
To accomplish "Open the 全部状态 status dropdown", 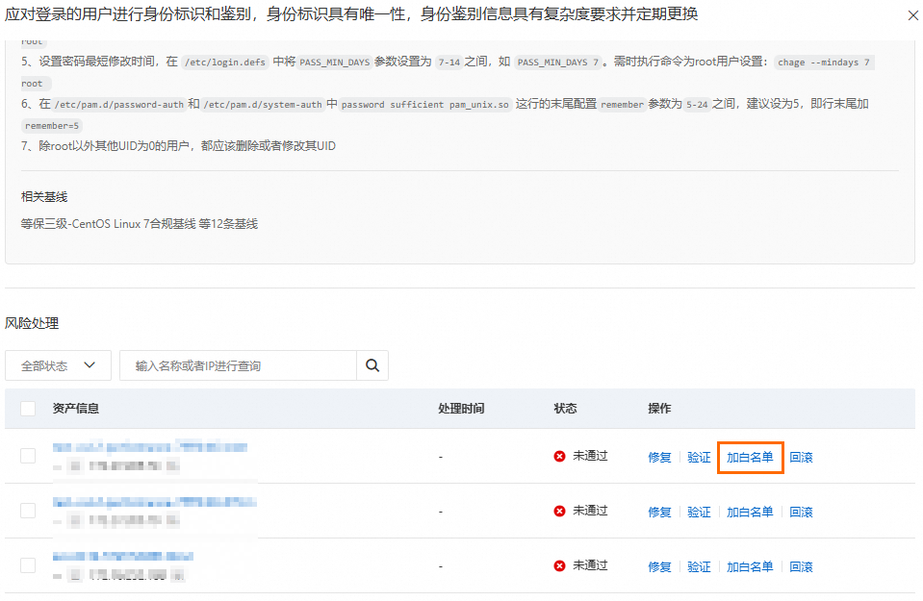I will click(x=59, y=365).
